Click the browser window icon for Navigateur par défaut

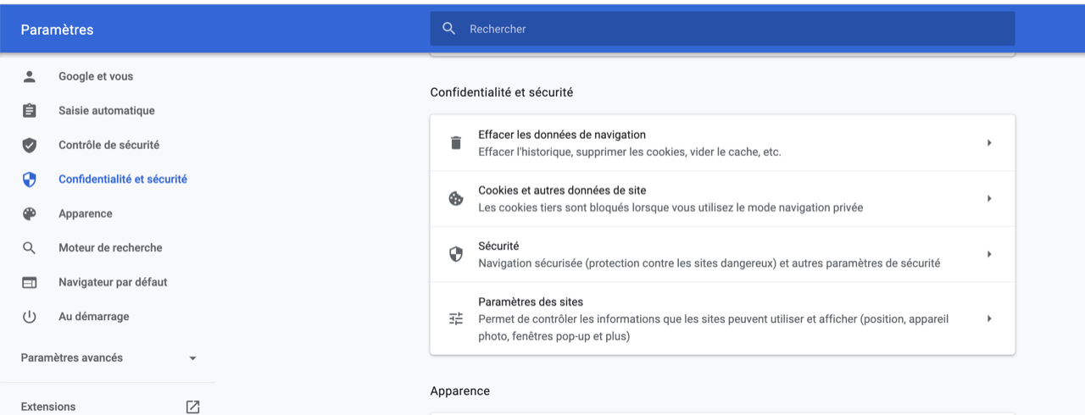(x=30, y=282)
